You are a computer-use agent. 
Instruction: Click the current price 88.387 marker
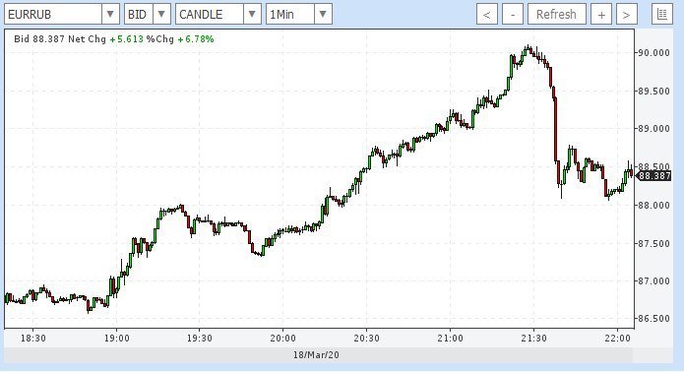click(x=653, y=176)
